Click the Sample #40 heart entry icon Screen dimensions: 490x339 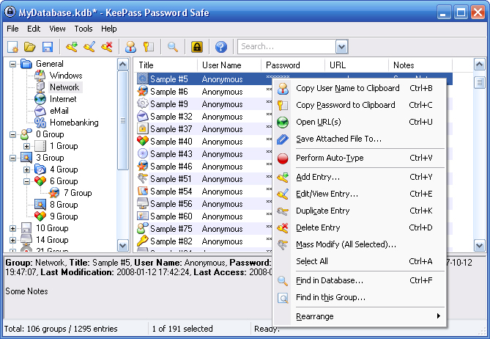click(x=143, y=141)
